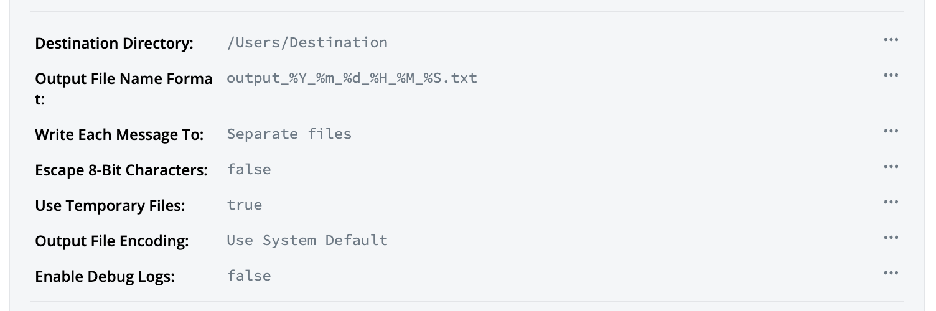Click the Destination Directory label

114,44
